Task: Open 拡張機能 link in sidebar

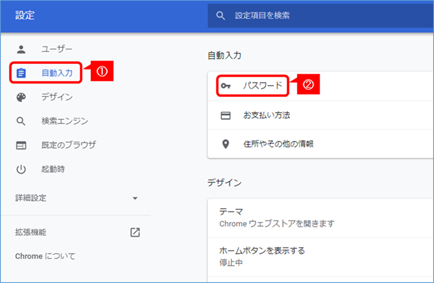Action: tap(31, 232)
